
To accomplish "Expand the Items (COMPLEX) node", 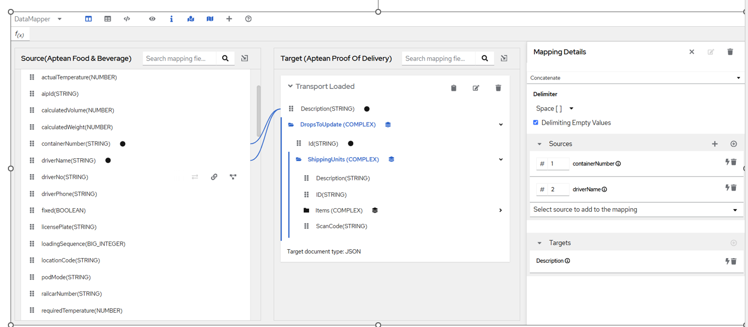I will [x=500, y=210].
